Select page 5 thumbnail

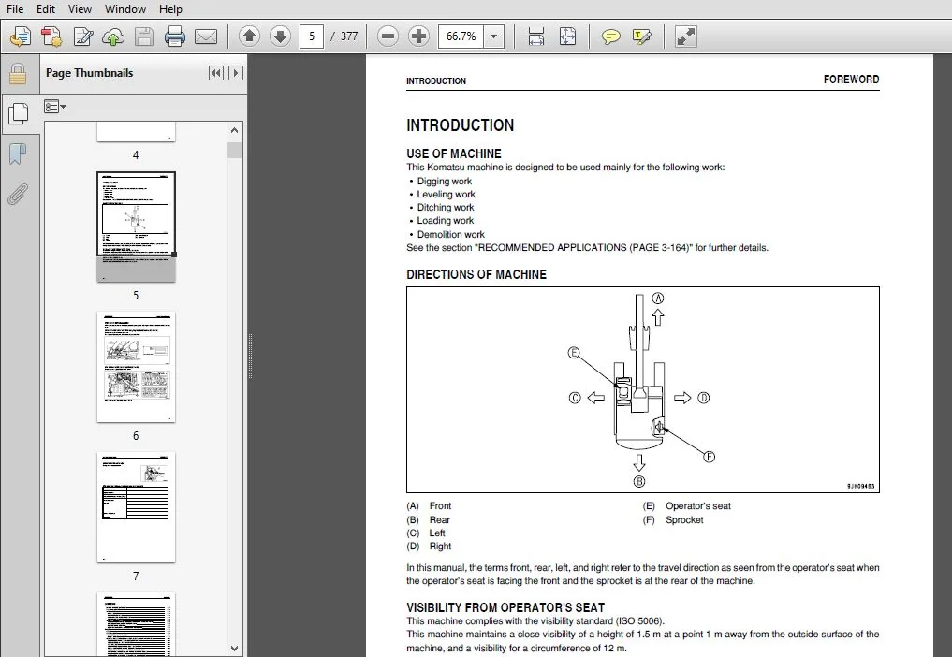136,226
